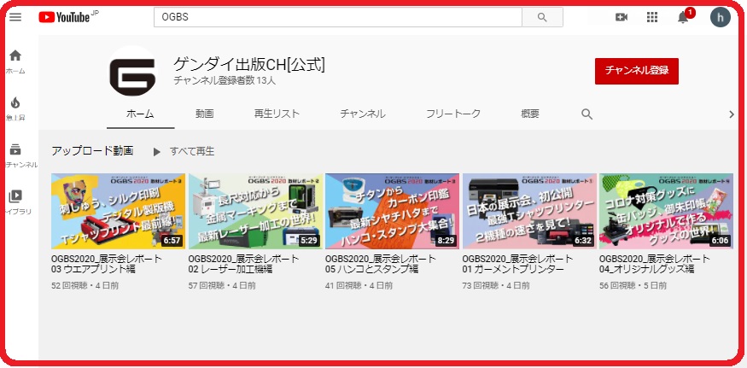Open video title 02 レーザー加工機編
Screen dimensions: 747x368
click(x=244, y=264)
